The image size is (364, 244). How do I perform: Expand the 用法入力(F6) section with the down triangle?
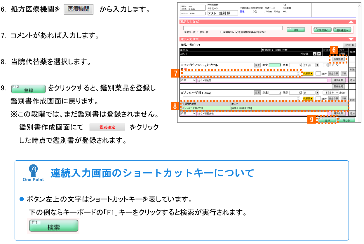[351, 39]
